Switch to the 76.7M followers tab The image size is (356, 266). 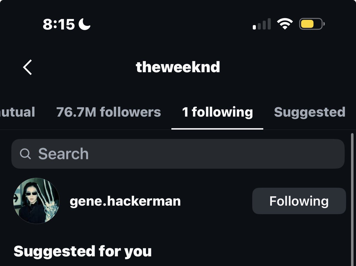pyautogui.click(x=108, y=112)
